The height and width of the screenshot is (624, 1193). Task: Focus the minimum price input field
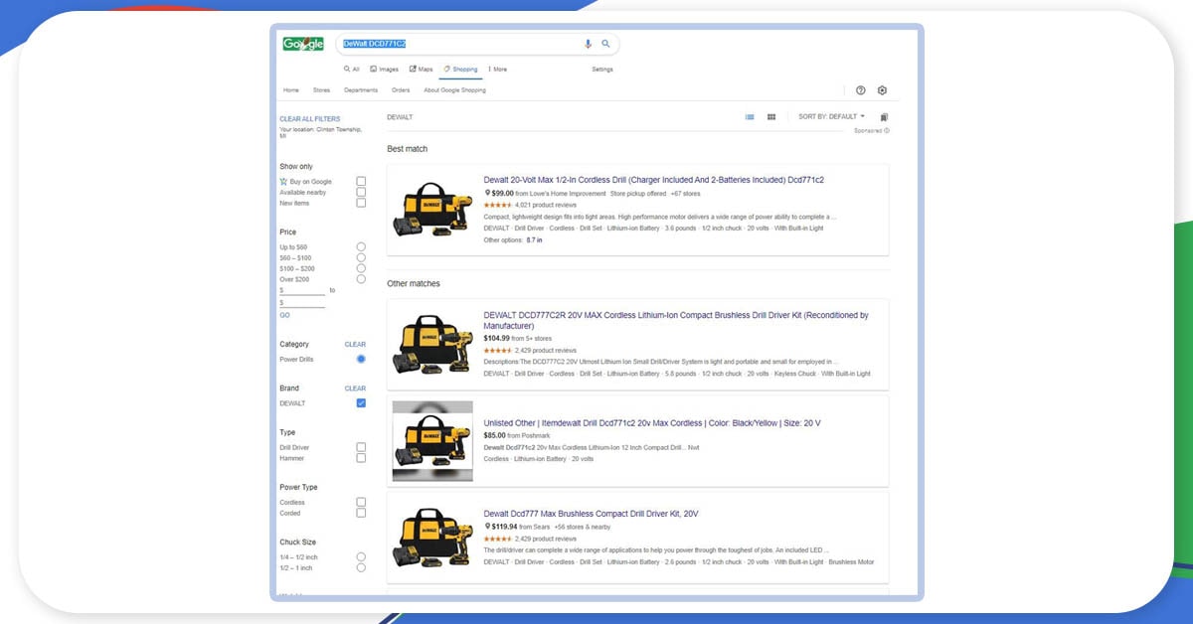click(x=302, y=290)
